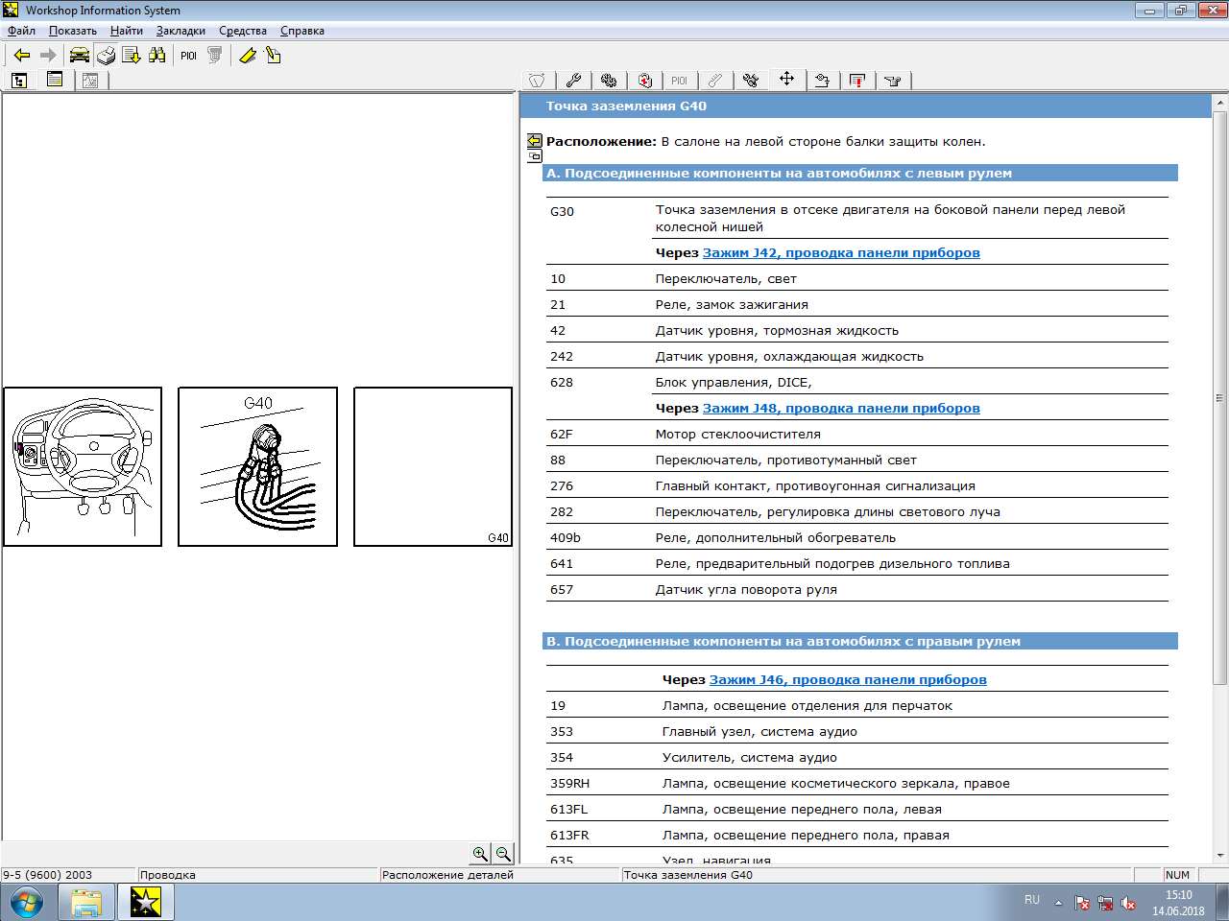The width and height of the screenshot is (1229, 921).
Task: Click the four-way arrows component location tab
Action: (x=786, y=80)
